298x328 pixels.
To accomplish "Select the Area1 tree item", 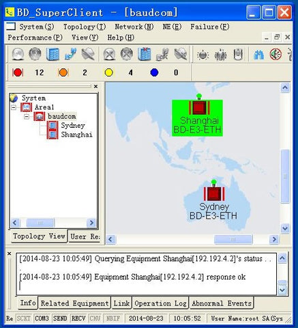I will click(x=44, y=107).
